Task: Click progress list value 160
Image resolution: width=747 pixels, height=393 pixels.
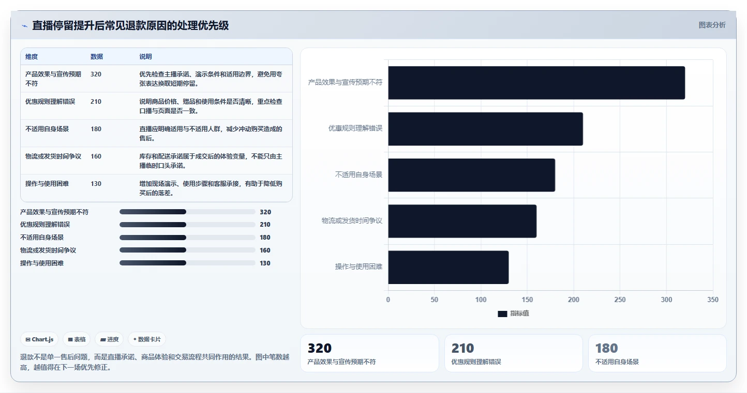Action: click(x=265, y=250)
